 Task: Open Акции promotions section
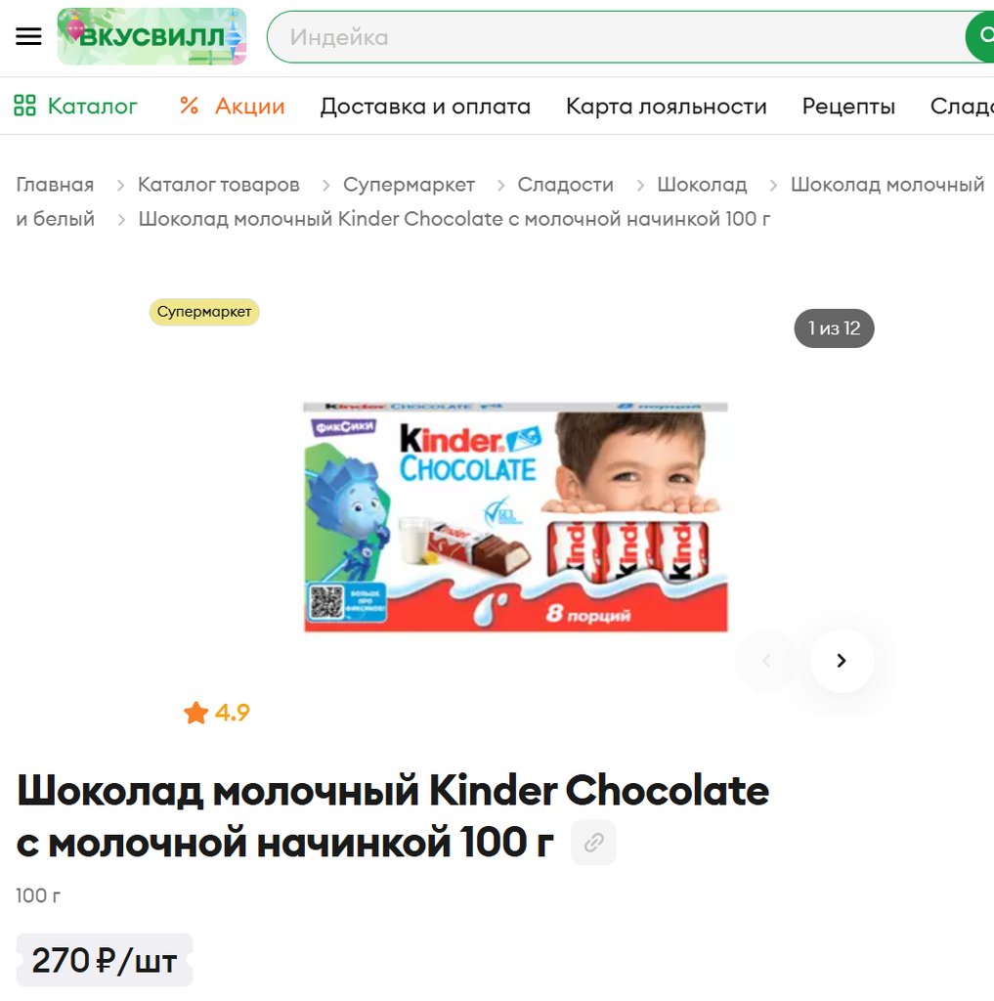tap(233, 106)
